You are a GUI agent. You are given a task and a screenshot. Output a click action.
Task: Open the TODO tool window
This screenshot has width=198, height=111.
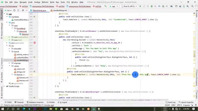point(8,102)
